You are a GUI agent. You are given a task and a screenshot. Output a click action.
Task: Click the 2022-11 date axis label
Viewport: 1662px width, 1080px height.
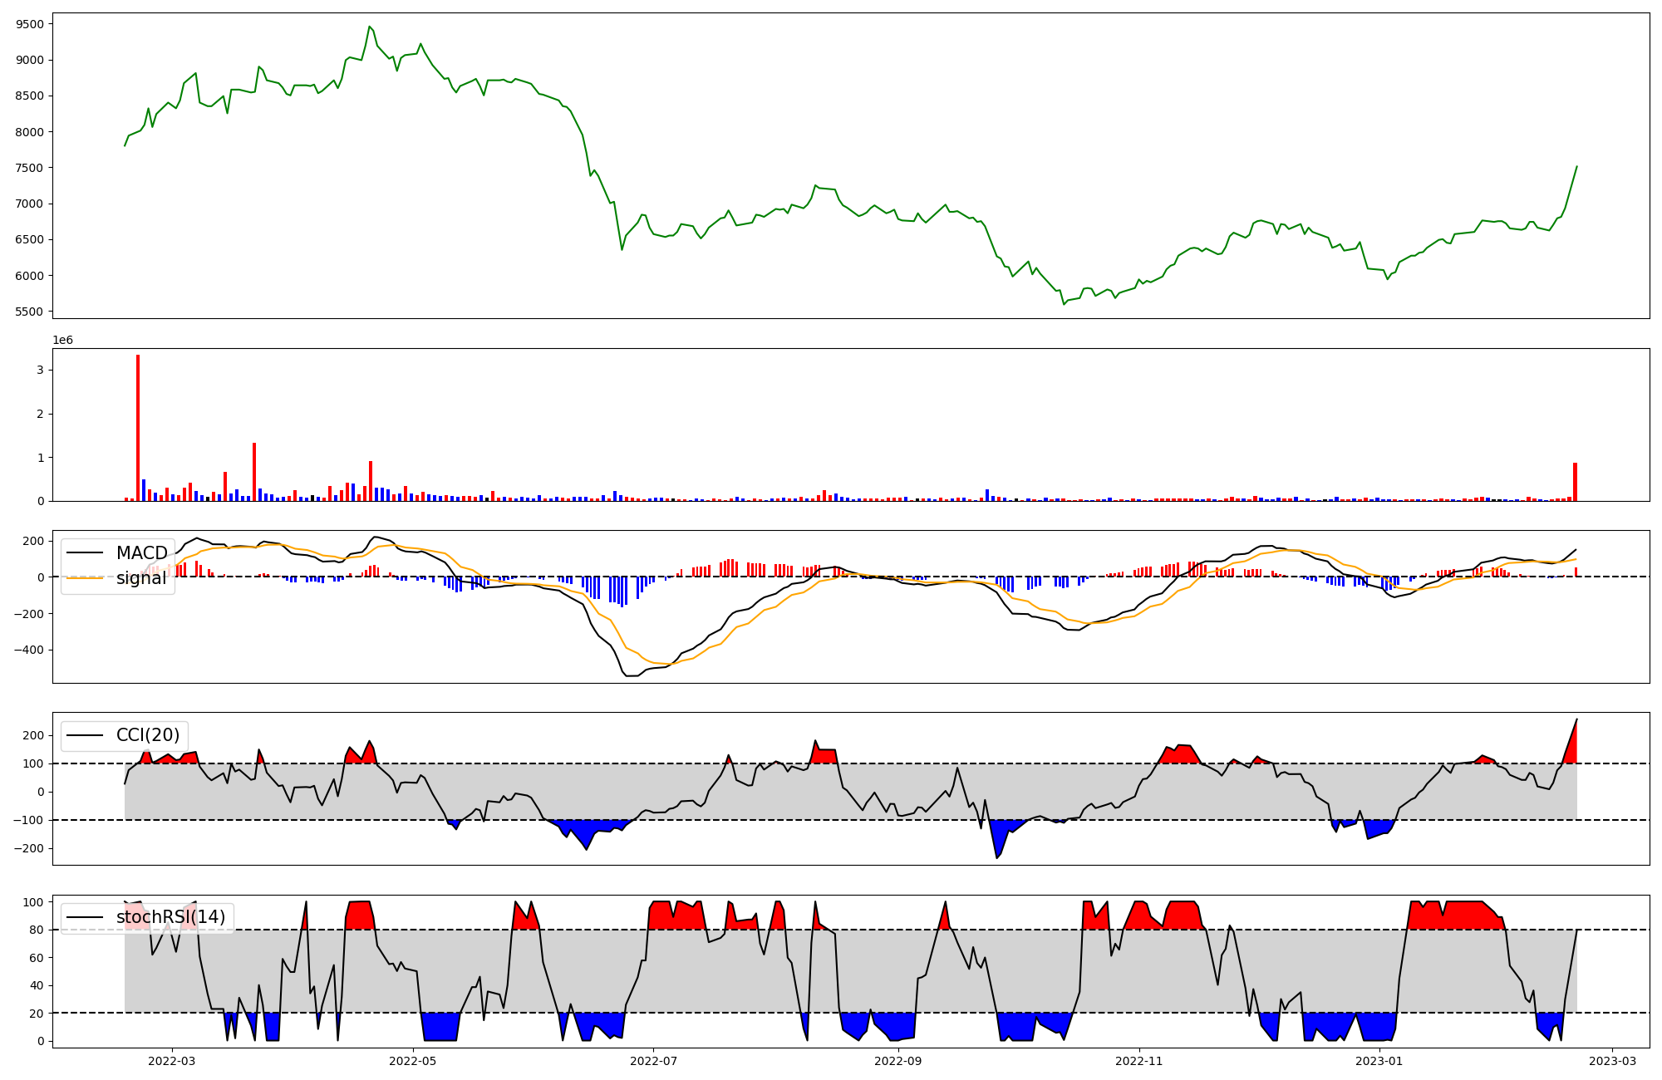click(1138, 1061)
